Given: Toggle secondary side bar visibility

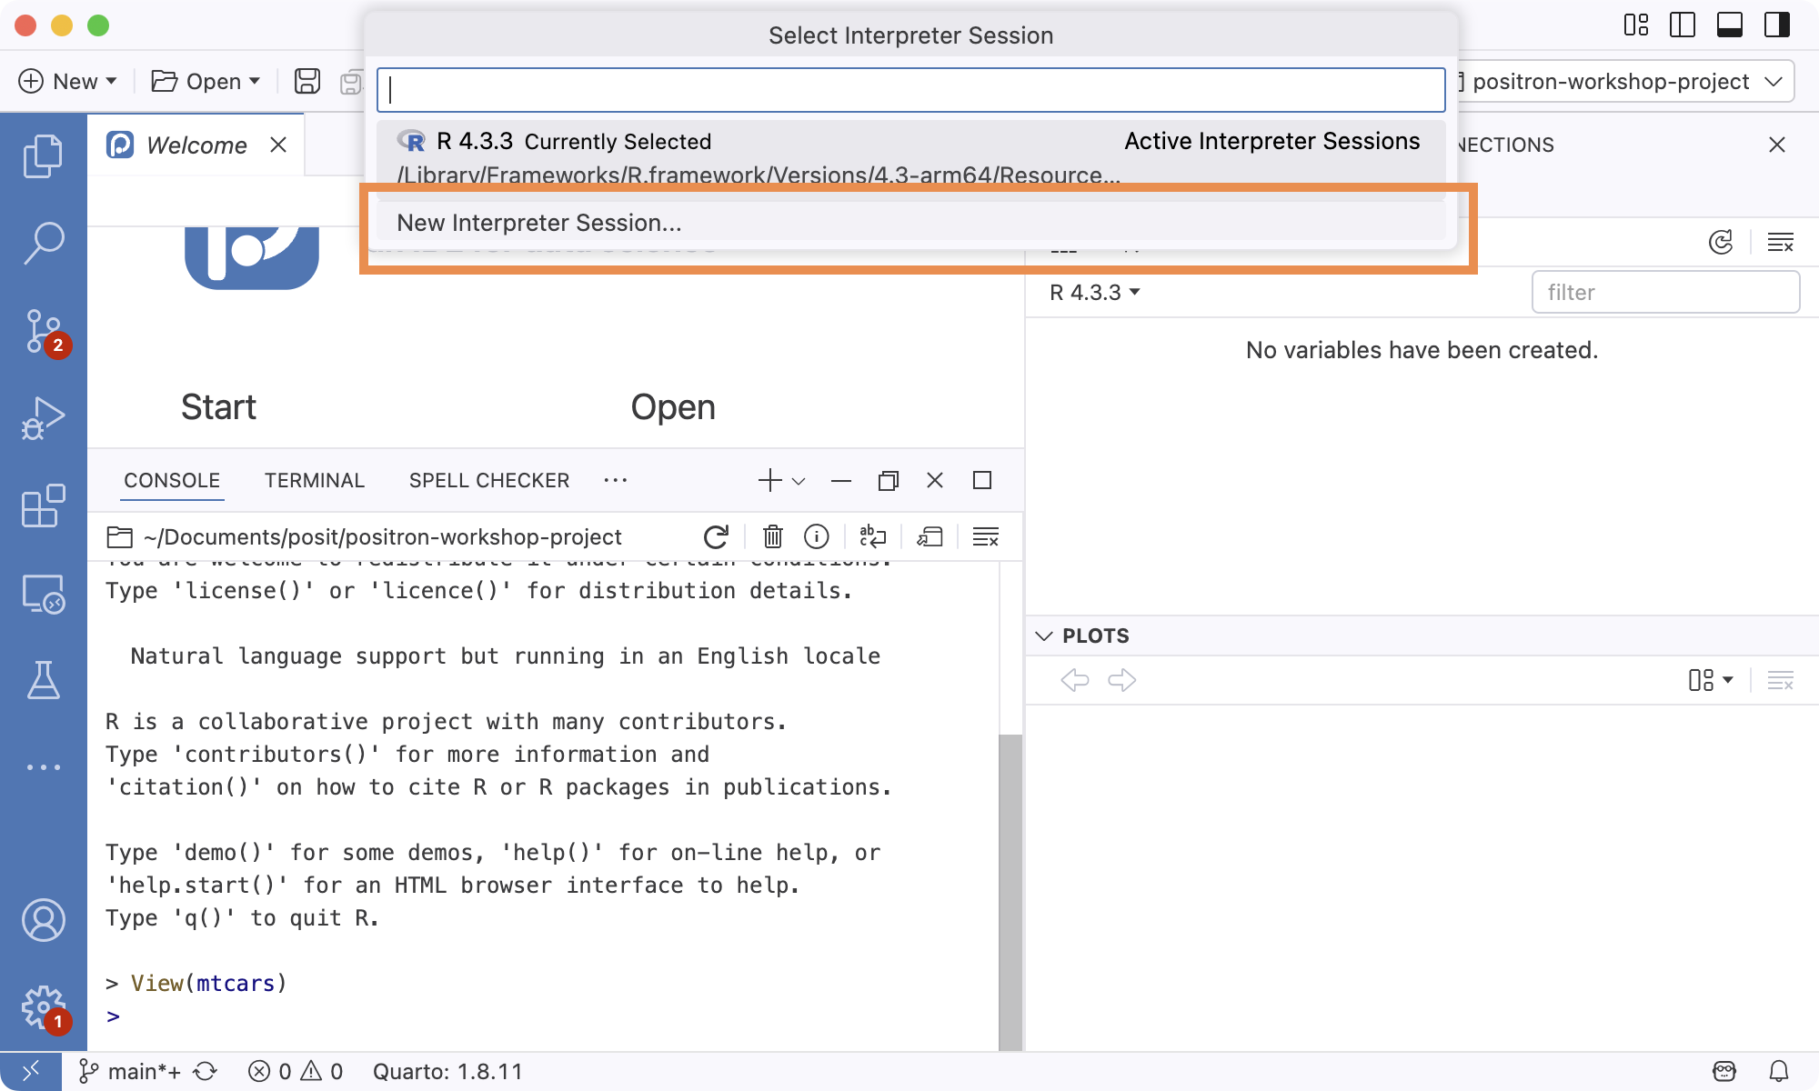Looking at the screenshot, I should pos(1777,25).
